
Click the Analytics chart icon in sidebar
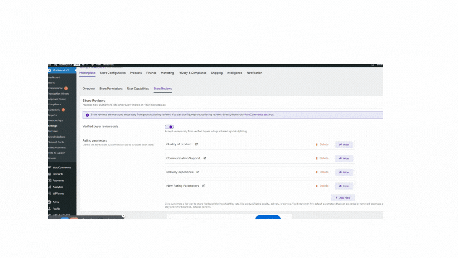coord(50,187)
